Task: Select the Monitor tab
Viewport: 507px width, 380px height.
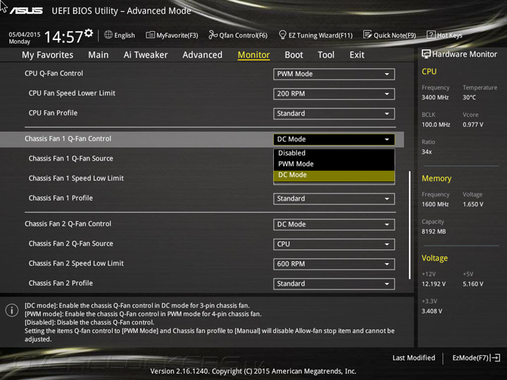Action: pos(254,55)
